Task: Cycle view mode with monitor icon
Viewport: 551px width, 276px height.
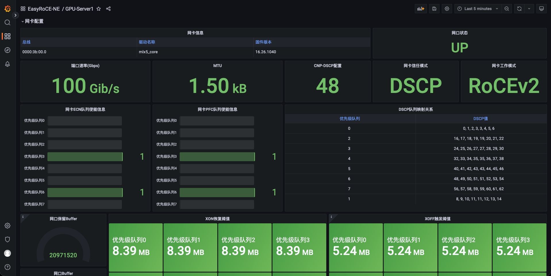Action: click(x=541, y=9)
